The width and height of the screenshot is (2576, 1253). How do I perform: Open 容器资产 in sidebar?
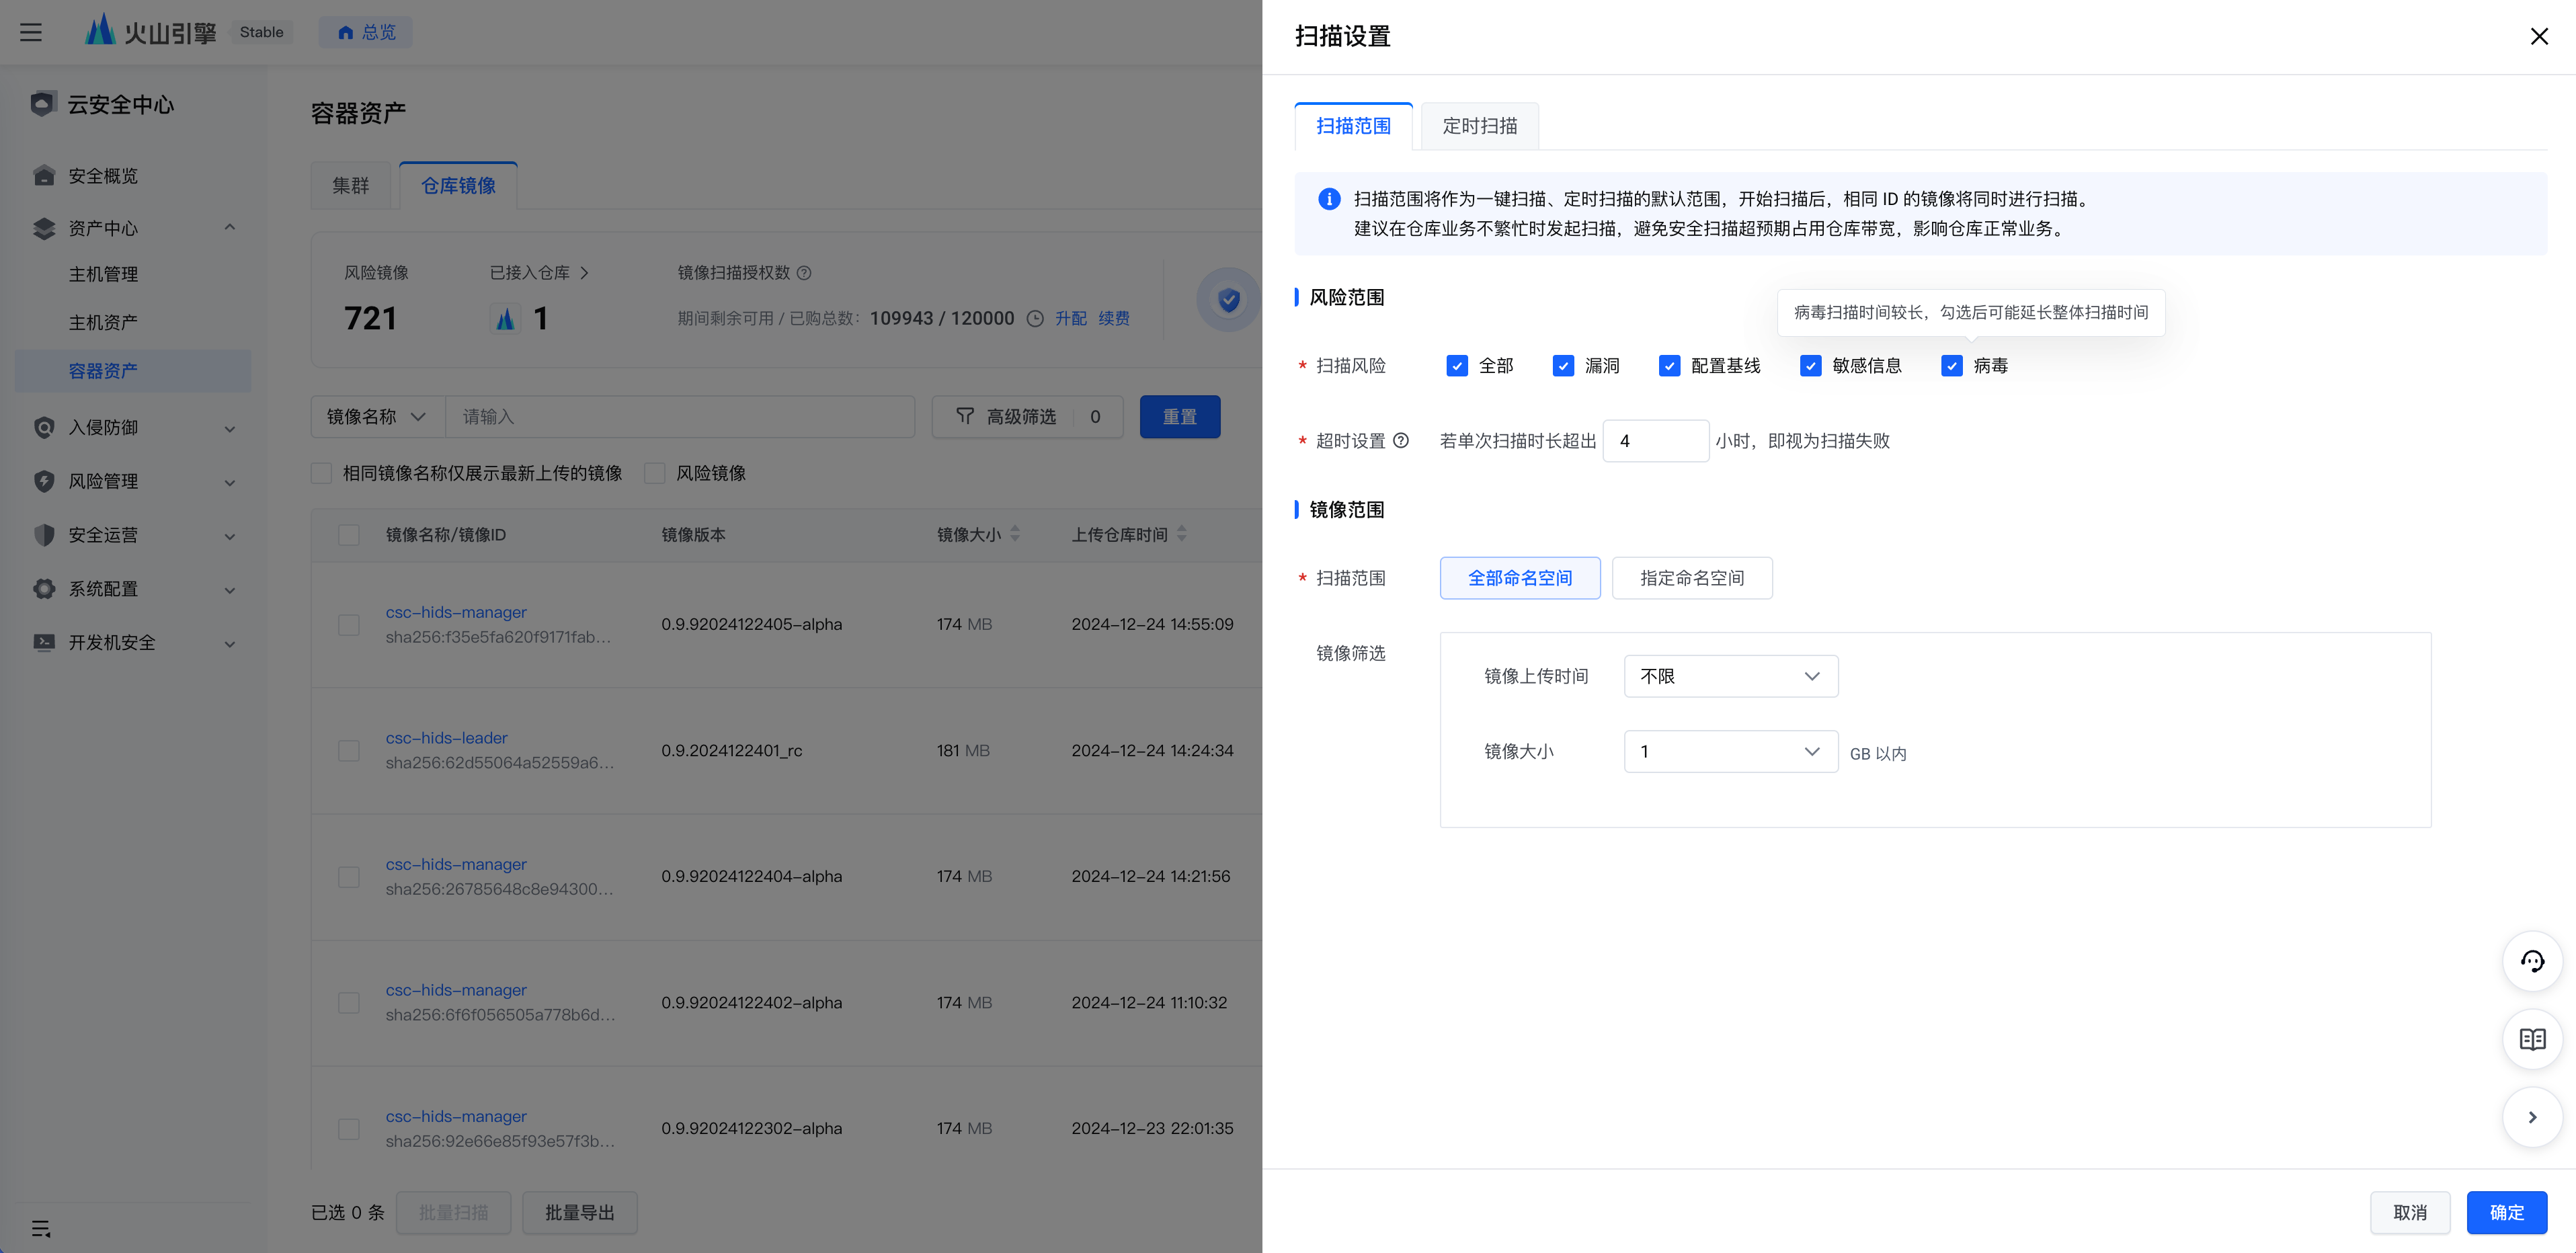tap(133, 371)
